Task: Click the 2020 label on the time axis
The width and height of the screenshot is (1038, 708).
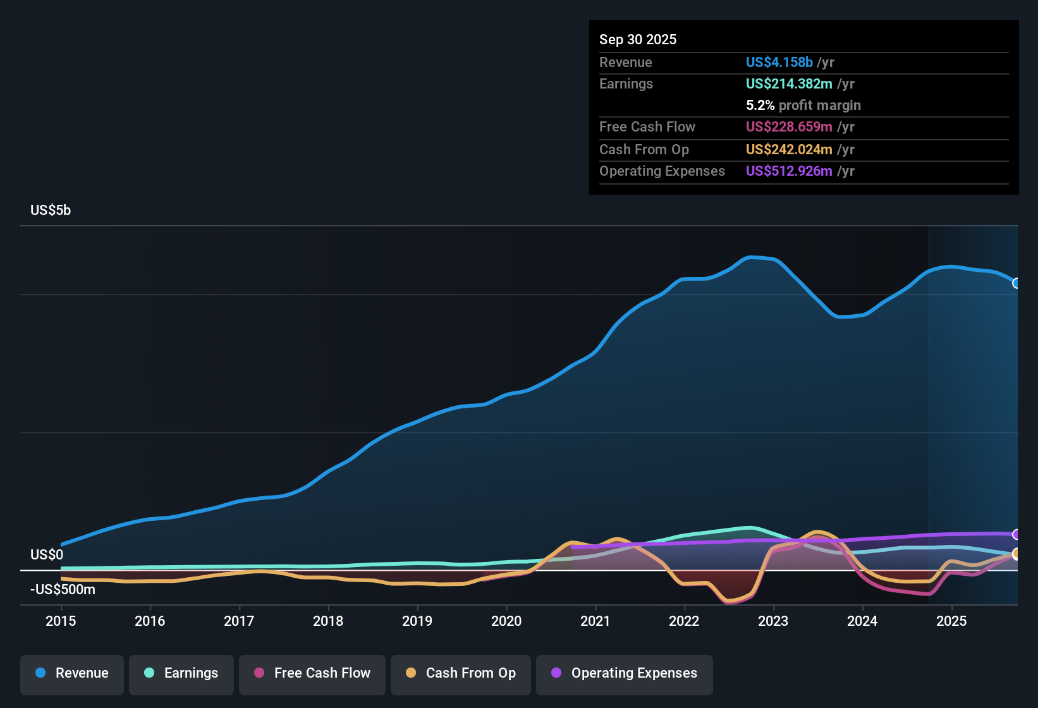Action: (506, 621)
